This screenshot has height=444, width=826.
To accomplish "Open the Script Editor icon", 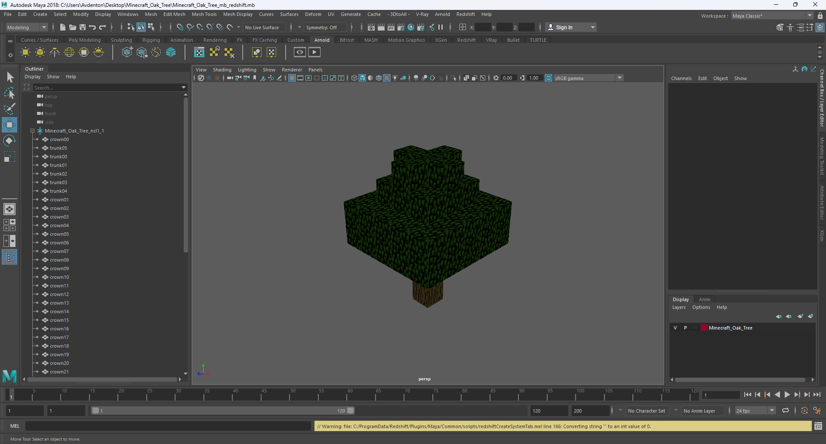I will (x=818, y=426).
